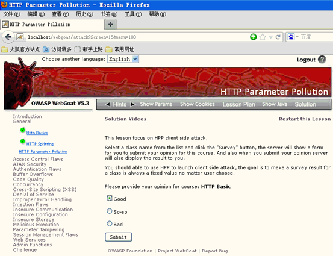Click the 百度 search input field
The height and width of the screenshot is (256, 333).
(x=316, y=37)
